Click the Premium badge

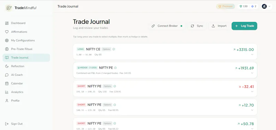225,7
